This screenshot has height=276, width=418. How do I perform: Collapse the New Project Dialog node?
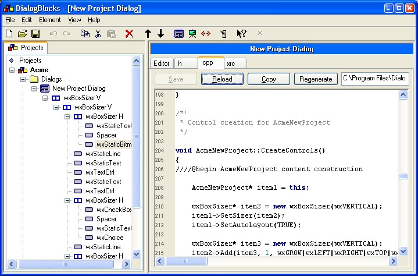pyautogui.click(x=34, y=89)
